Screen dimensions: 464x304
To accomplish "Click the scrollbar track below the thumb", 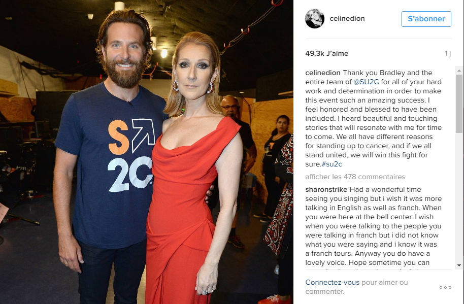I will [x=459, y=197].
